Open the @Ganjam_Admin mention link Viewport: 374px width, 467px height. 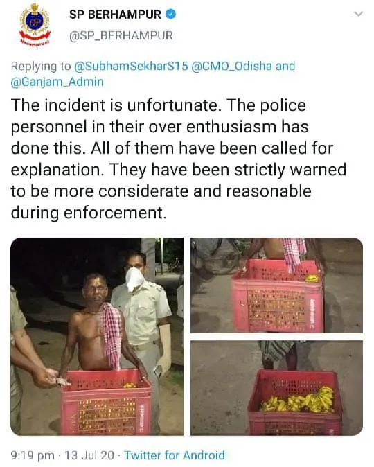tap(57, 82)
